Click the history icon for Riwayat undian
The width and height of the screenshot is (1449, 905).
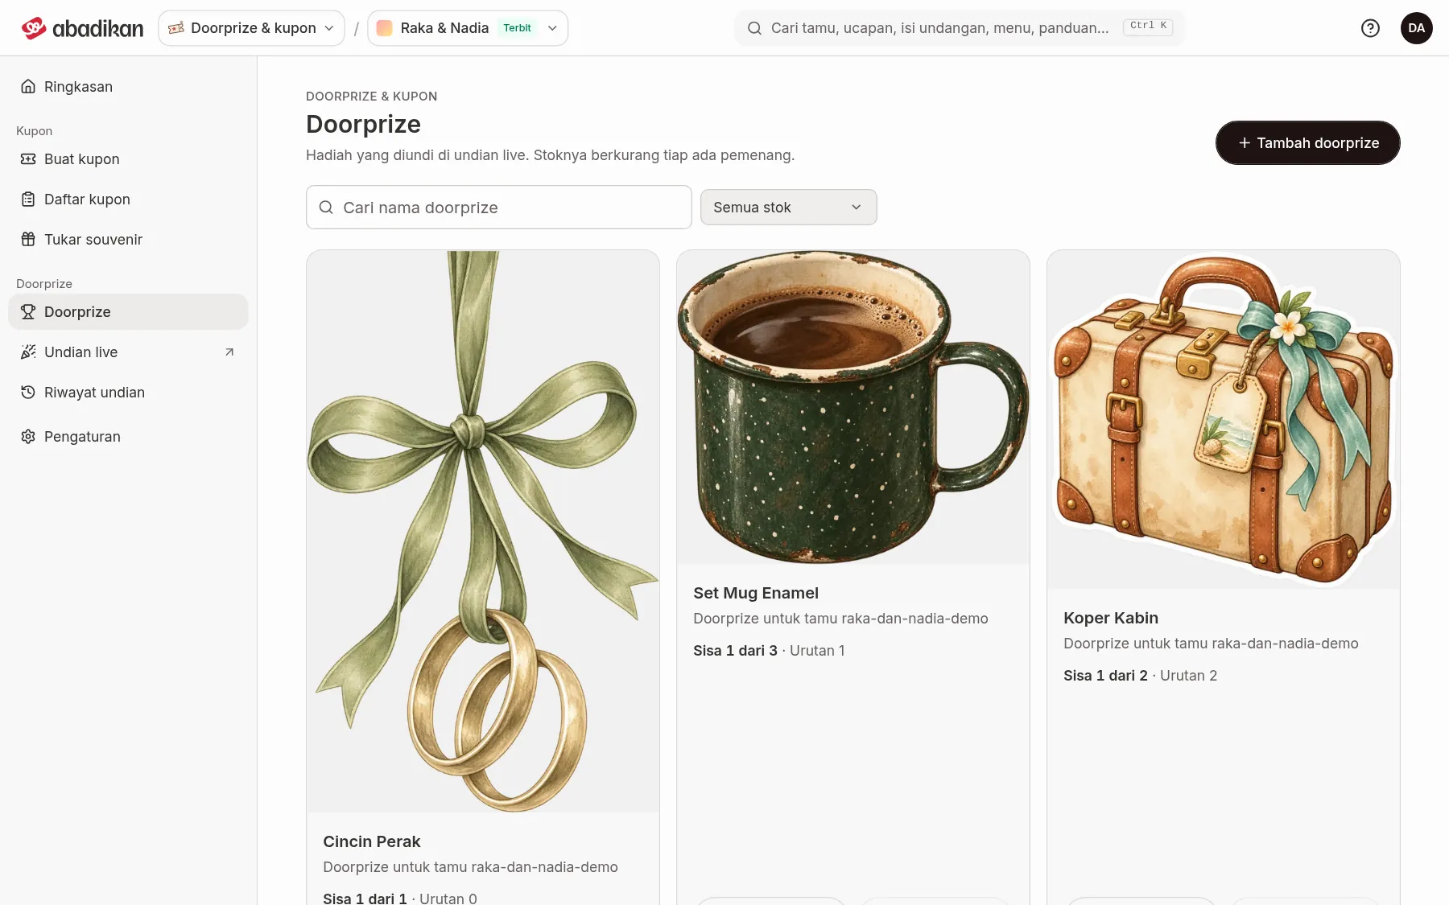point(28,393)
